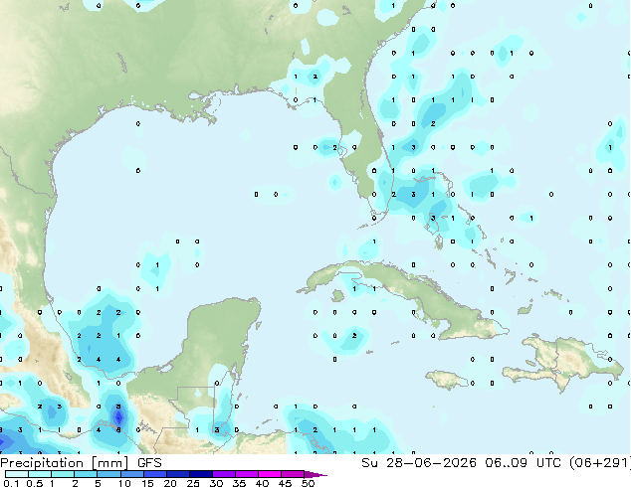The width and height of the screenshot is (631, 487).
Task: Click the 1–2 mm legend color box
Action: 63,474
